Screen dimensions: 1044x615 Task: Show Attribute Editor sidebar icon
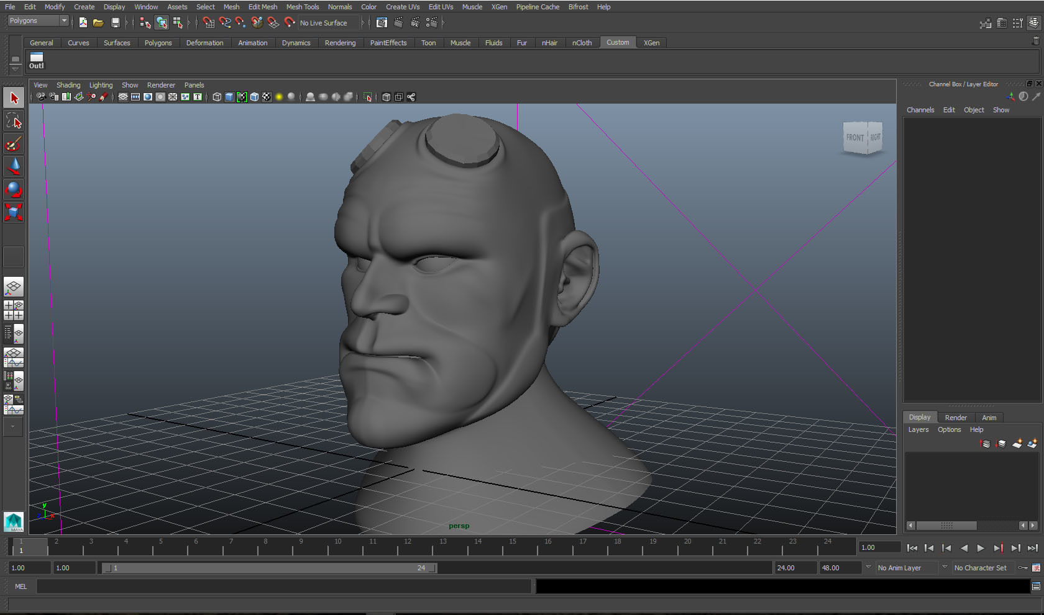click(x=1002, y=23)
